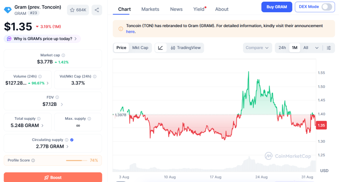
Task: Click the rocket icon on the Boost button
Action: coord(46,178)
